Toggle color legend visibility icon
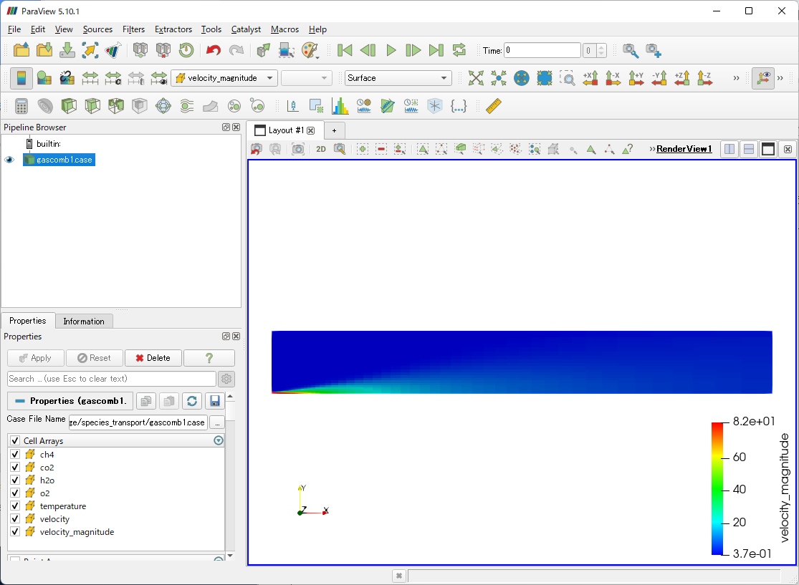The width and height of the screenshot is (799, 585). [44, 78]
